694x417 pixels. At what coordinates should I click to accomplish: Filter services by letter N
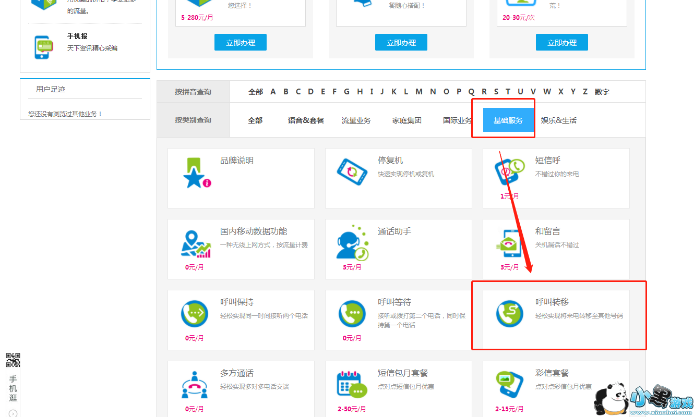[433, 92]
